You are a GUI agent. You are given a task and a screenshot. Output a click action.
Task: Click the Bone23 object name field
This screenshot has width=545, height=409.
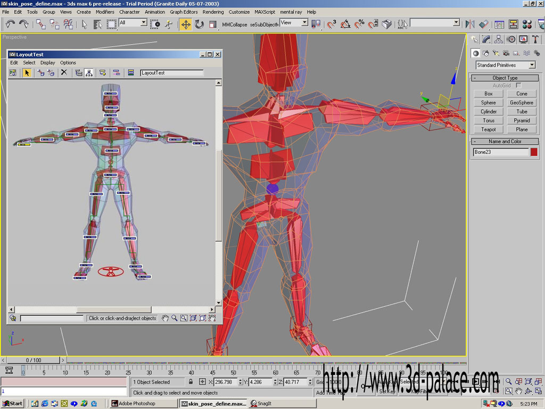500,152
